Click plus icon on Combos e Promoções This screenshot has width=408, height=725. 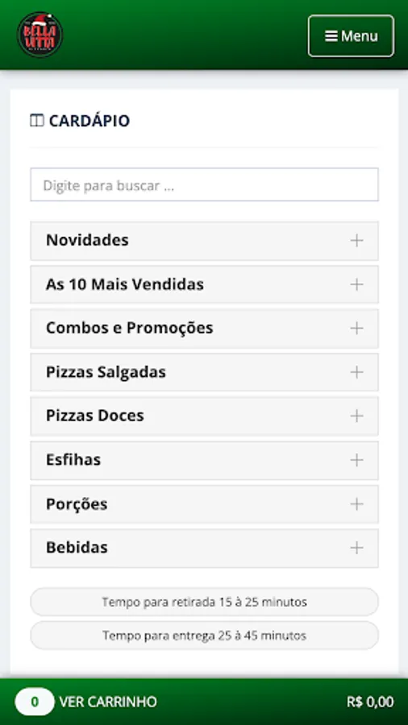tap(356, 329)
